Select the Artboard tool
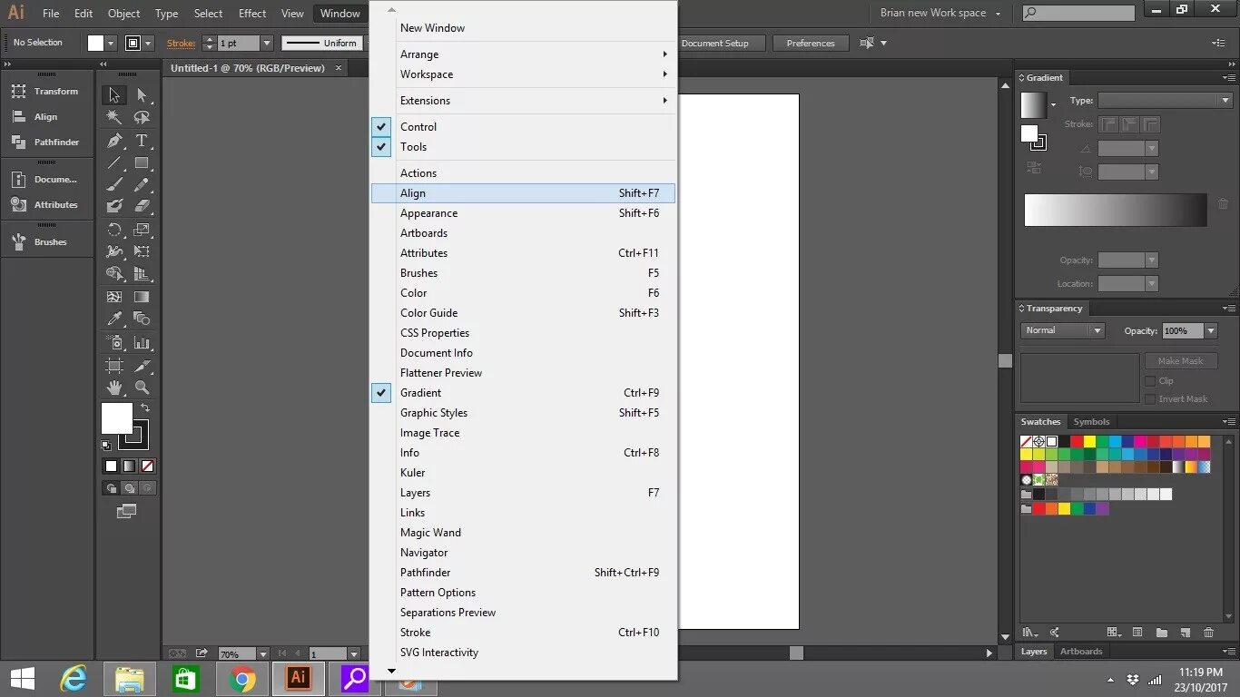Viewport: 1240px width, 697px height. 113,366
